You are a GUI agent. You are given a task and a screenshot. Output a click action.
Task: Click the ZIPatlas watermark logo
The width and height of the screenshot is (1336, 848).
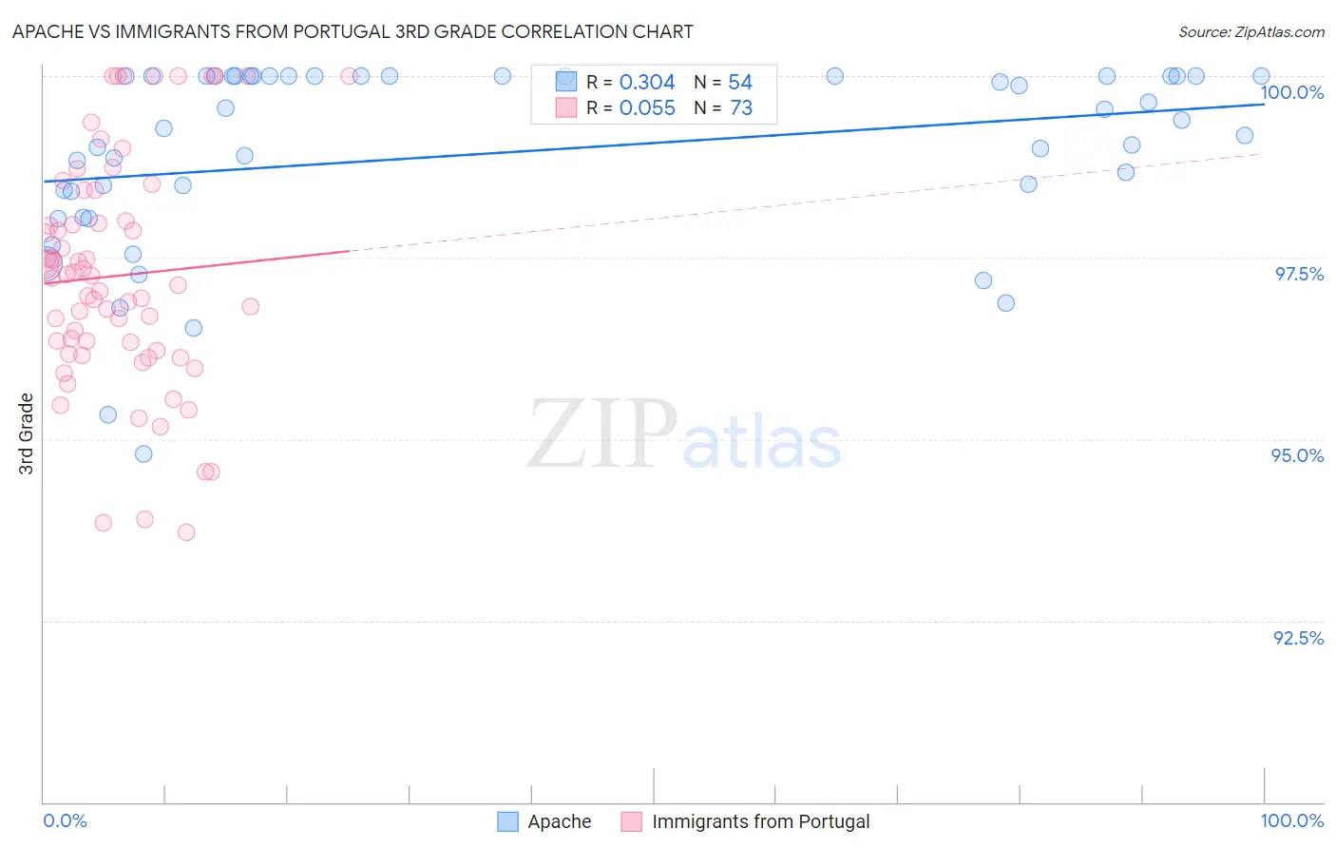684,435
